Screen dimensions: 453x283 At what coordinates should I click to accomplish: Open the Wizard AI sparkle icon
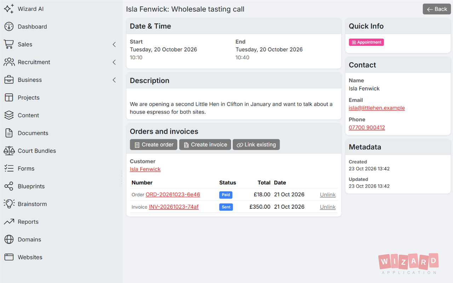pos(9,9)
